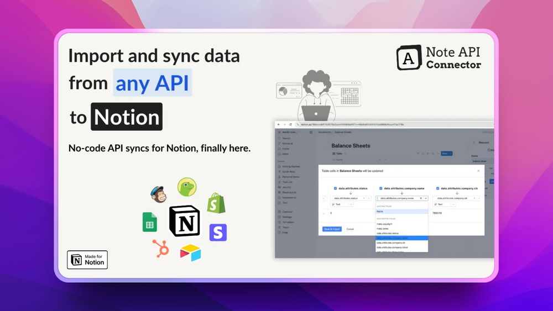The height and width of the screenshot is (311, 553).
Task: Open Text type dropdown under status column
Action: (x=342, y=204)
